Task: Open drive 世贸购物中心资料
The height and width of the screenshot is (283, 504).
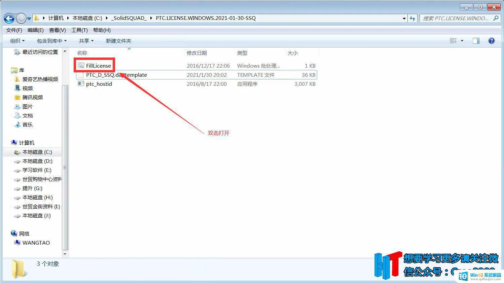Action: 42,179
